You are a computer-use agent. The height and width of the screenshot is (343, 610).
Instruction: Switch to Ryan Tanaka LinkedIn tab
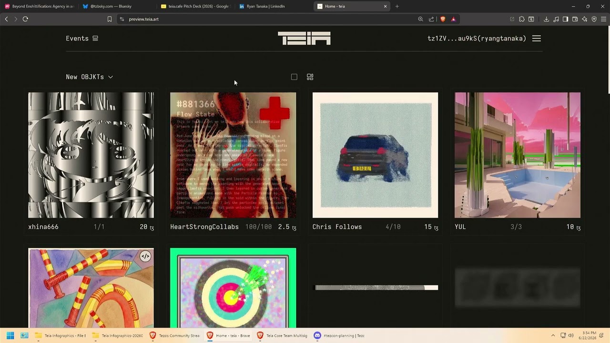click(x=274, y=6)
